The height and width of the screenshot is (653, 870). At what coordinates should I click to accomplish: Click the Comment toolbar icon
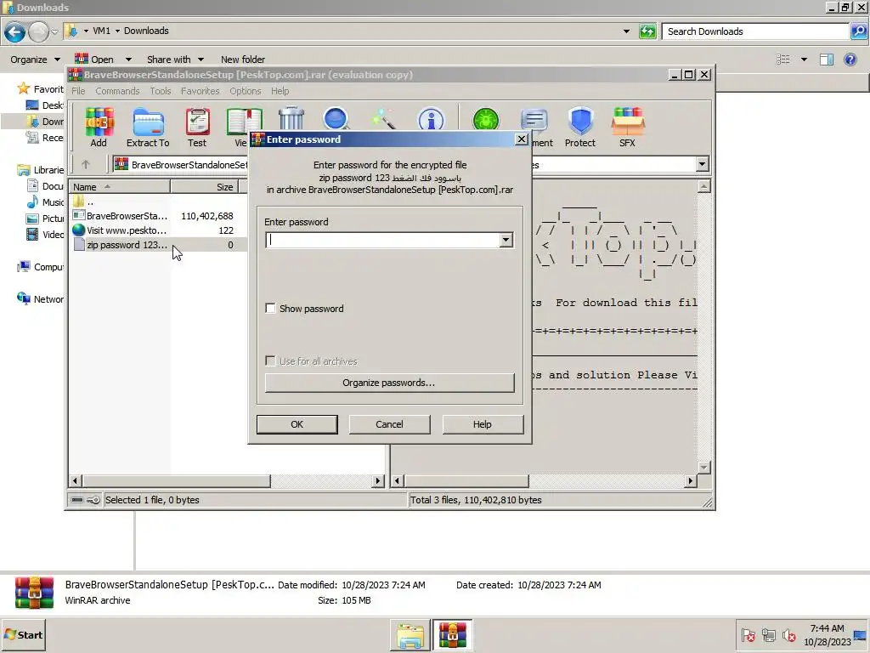point(534,120)
